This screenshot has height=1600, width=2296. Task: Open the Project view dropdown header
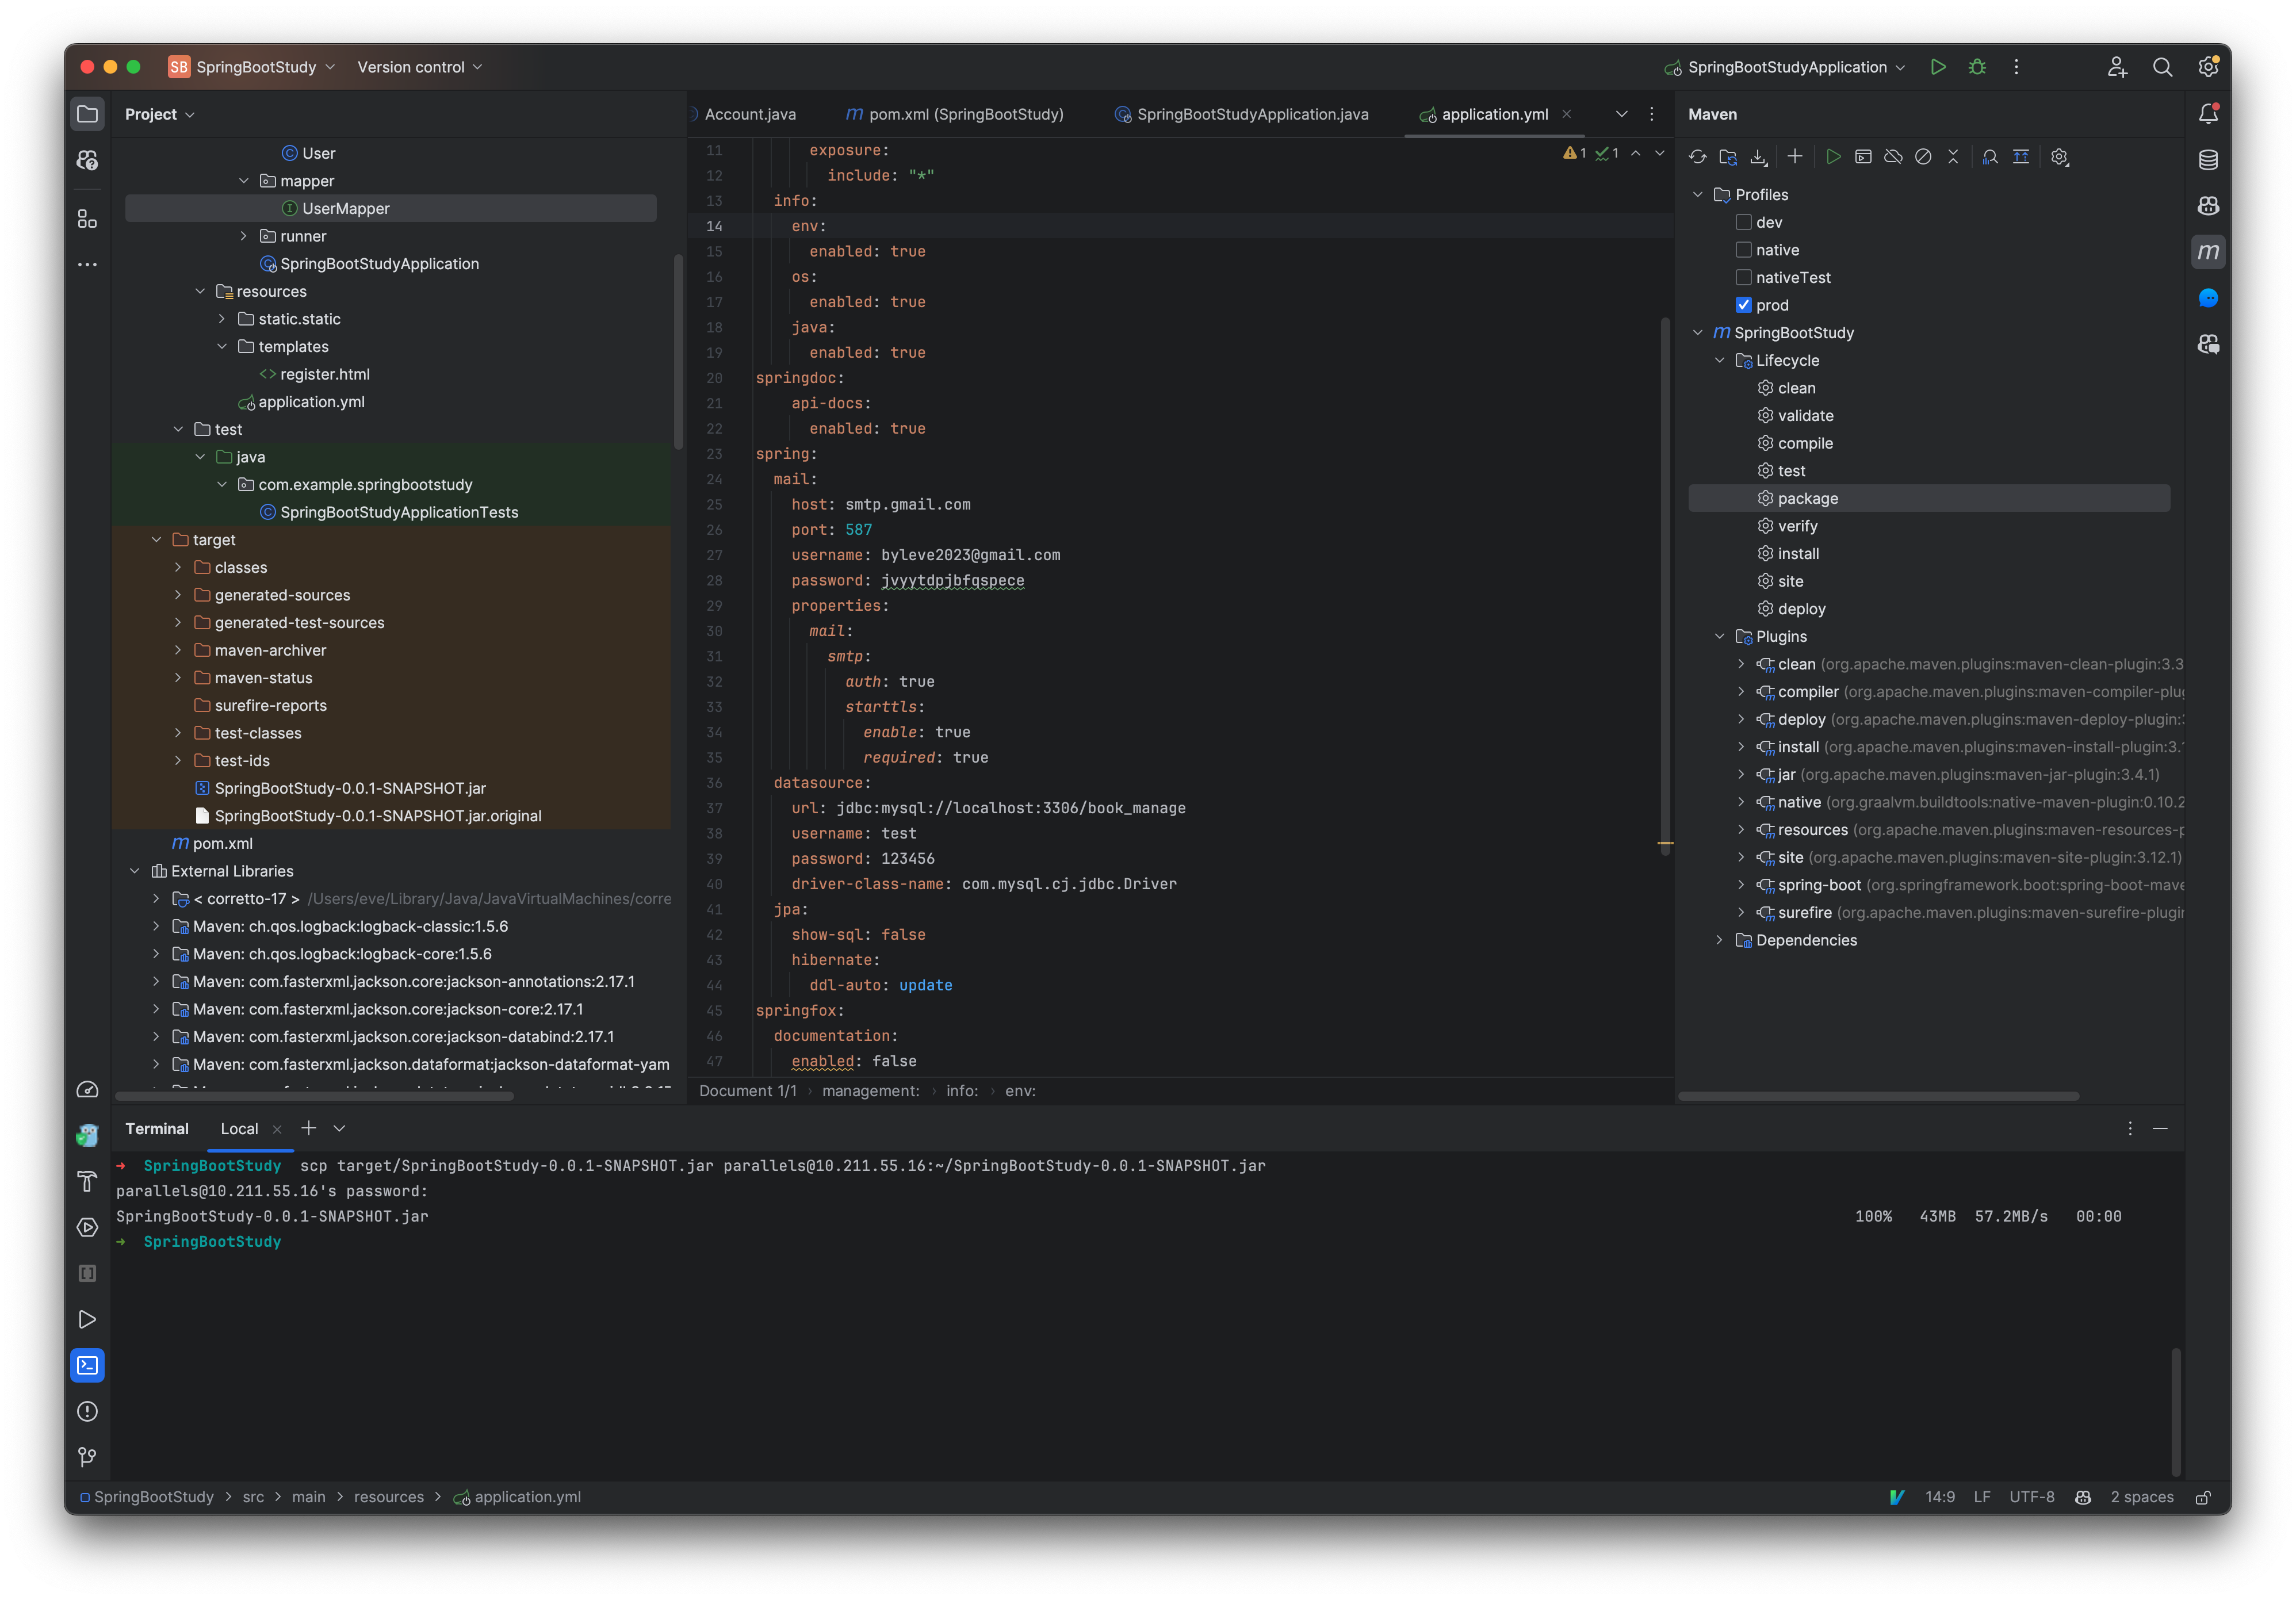coord(160,114)
